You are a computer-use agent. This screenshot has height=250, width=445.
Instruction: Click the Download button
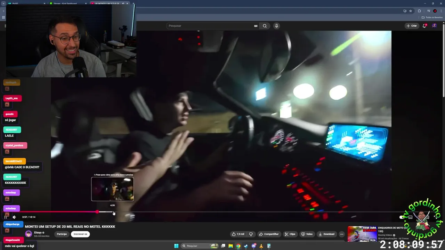[326, 234]
